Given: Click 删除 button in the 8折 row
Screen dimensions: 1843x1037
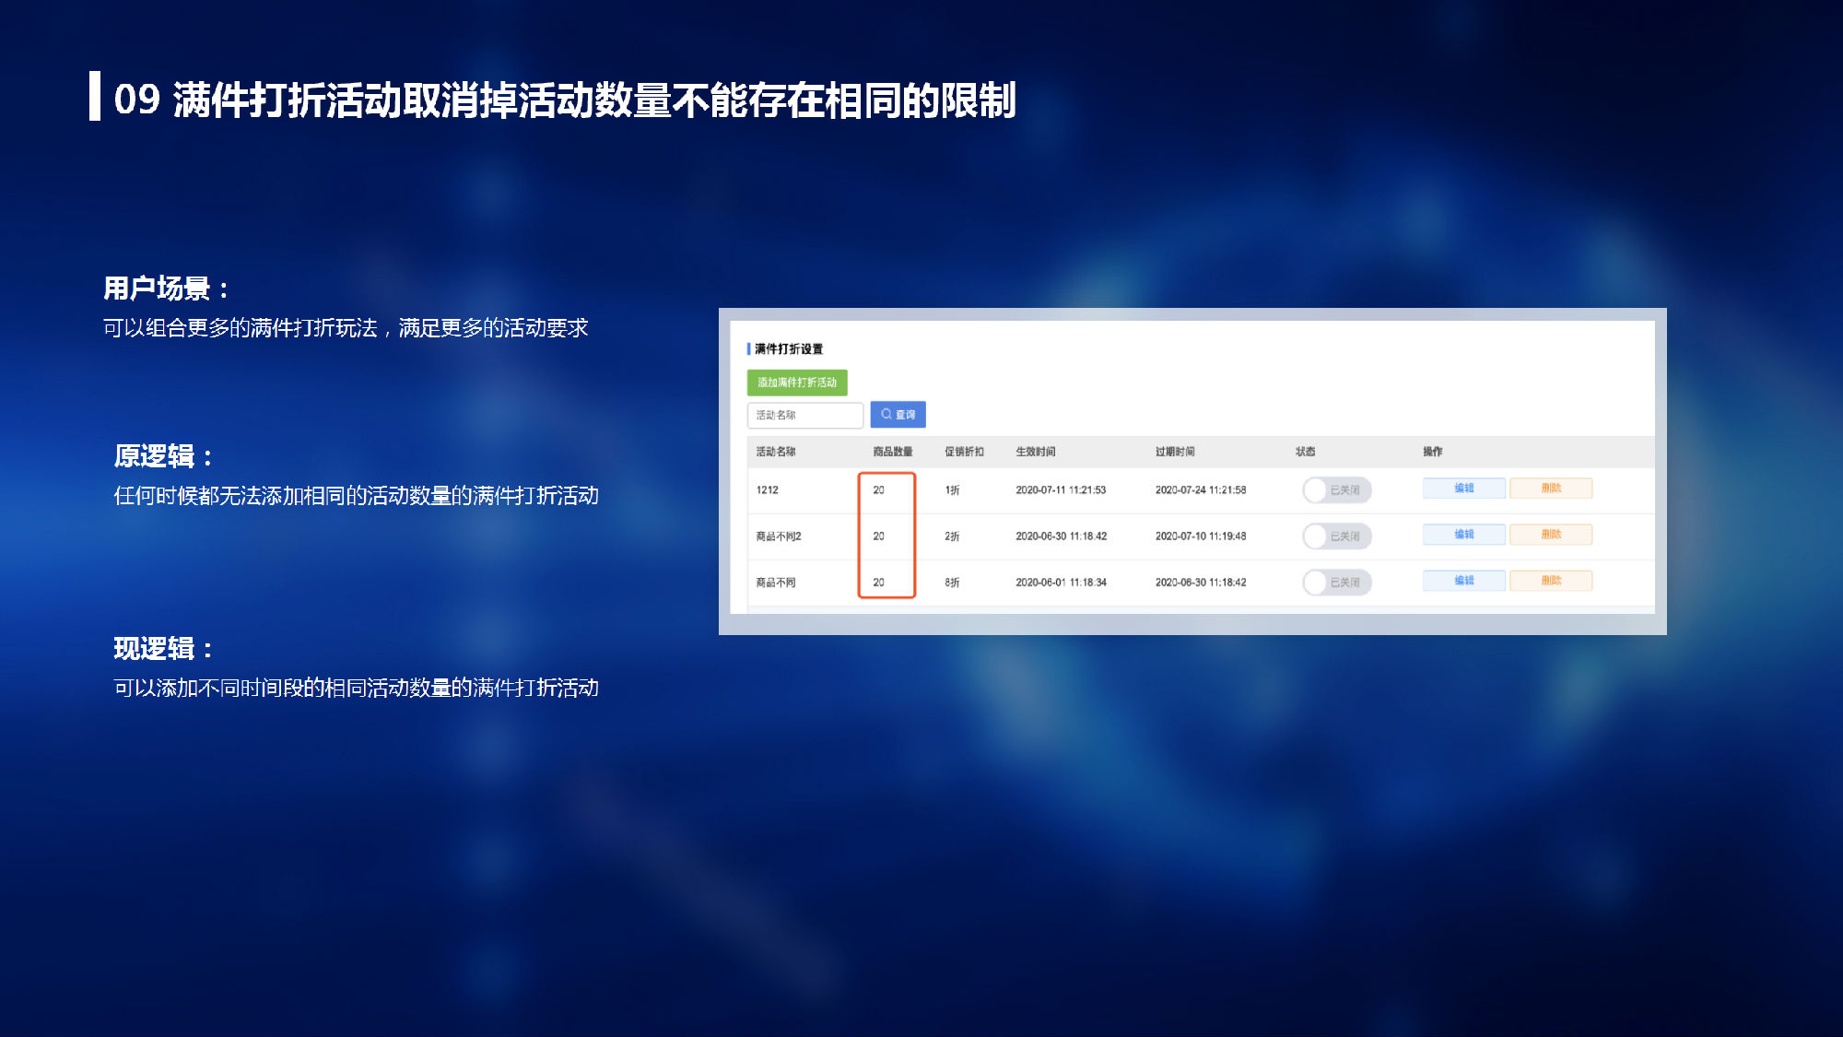Looking at the screenshot, I should pos(1551,581).
